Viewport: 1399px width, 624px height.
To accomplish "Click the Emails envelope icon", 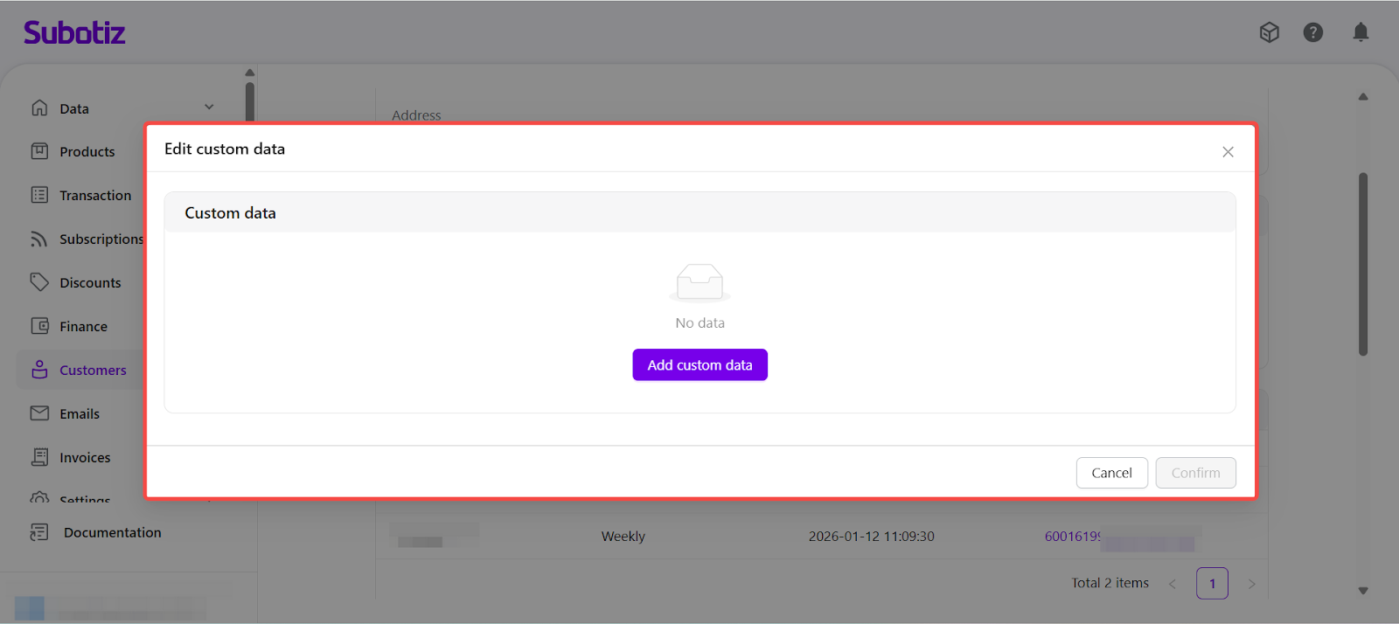I will 39,413.
